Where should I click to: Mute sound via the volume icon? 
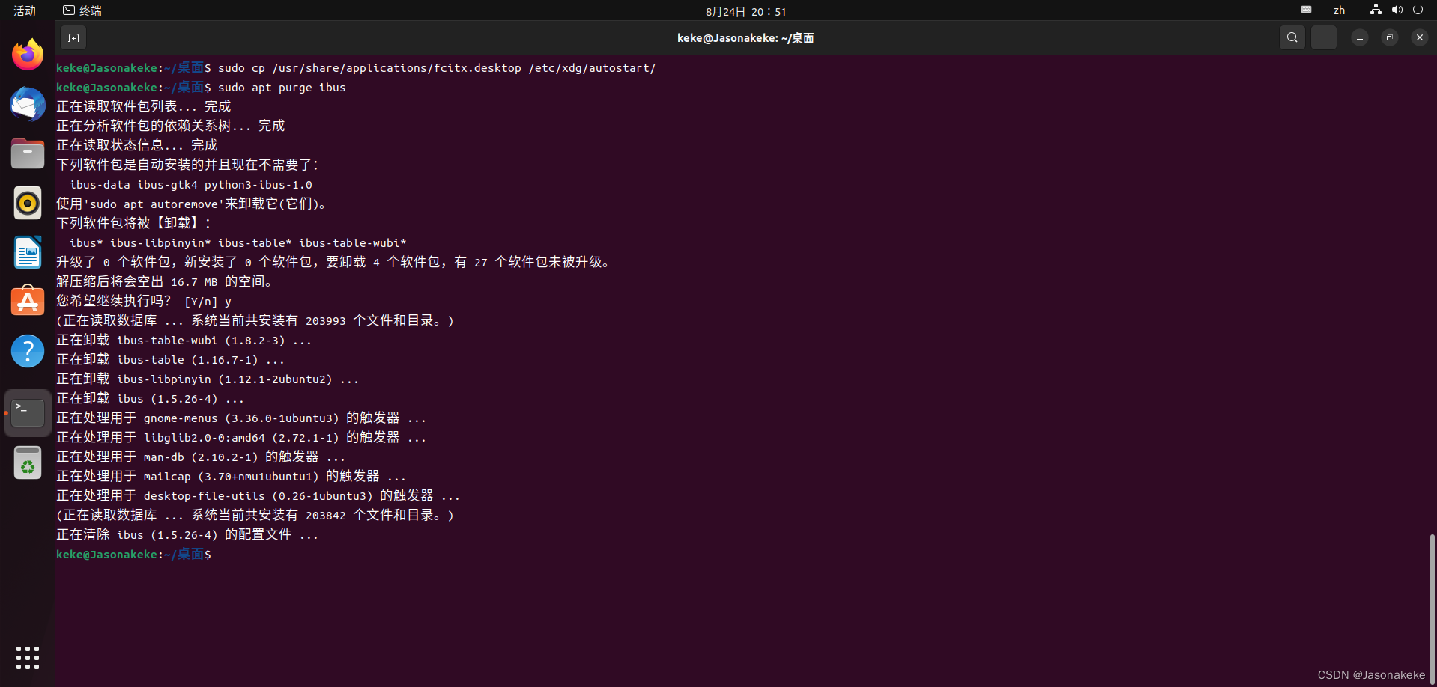1397,10
